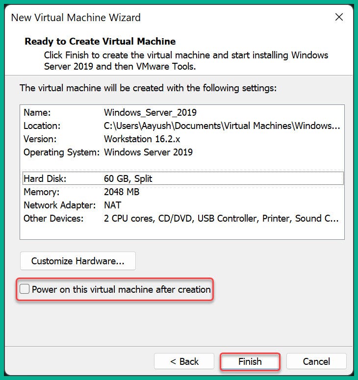Select the Hard Disk 60 GB, Split row
This screenshot has height=380, width=358.
(183, 178)
